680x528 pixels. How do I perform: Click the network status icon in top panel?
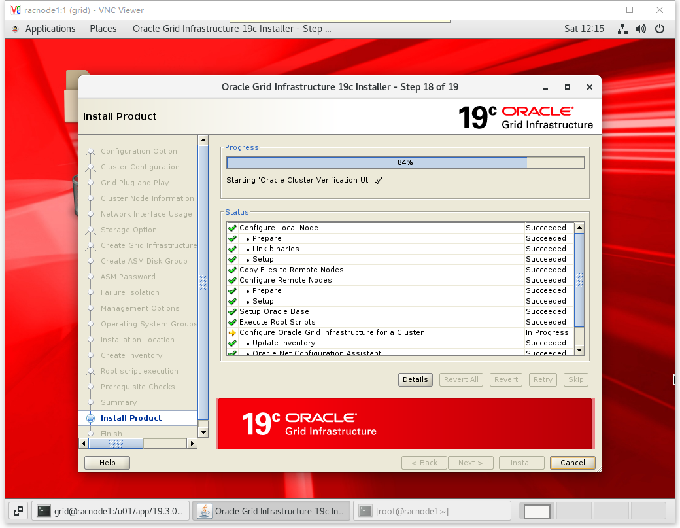[623, 29]
